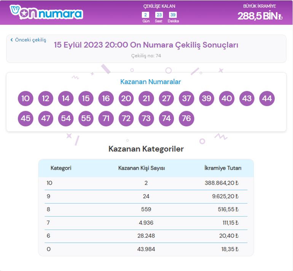
Task: Pick winning number ball 20
Action: (126, 99)
